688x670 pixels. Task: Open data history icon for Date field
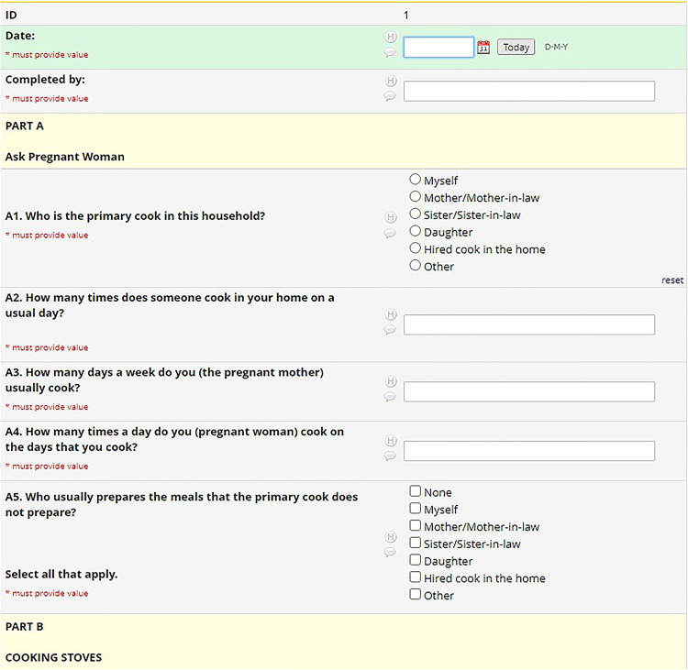(391, 37)
